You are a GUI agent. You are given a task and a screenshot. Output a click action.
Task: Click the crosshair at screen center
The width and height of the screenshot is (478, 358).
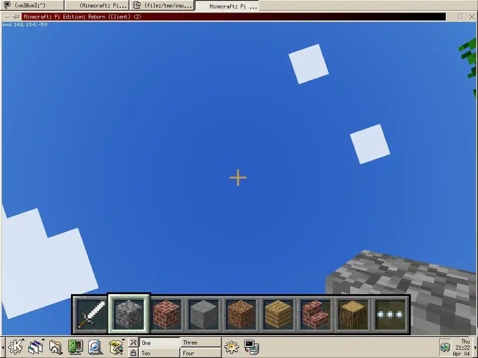point(238,178)
